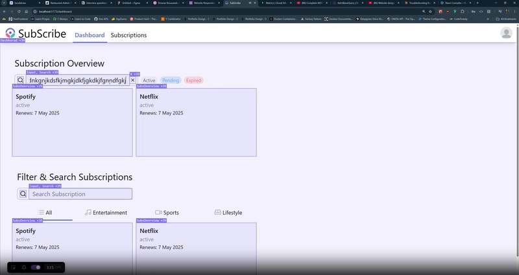
Task: Switch to the Metrics Cloud browser tab
Action: coord(276,3)
